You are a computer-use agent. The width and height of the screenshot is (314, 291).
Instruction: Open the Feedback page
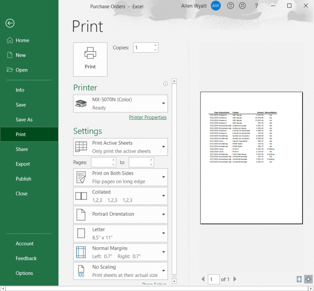tap(29, 258)
